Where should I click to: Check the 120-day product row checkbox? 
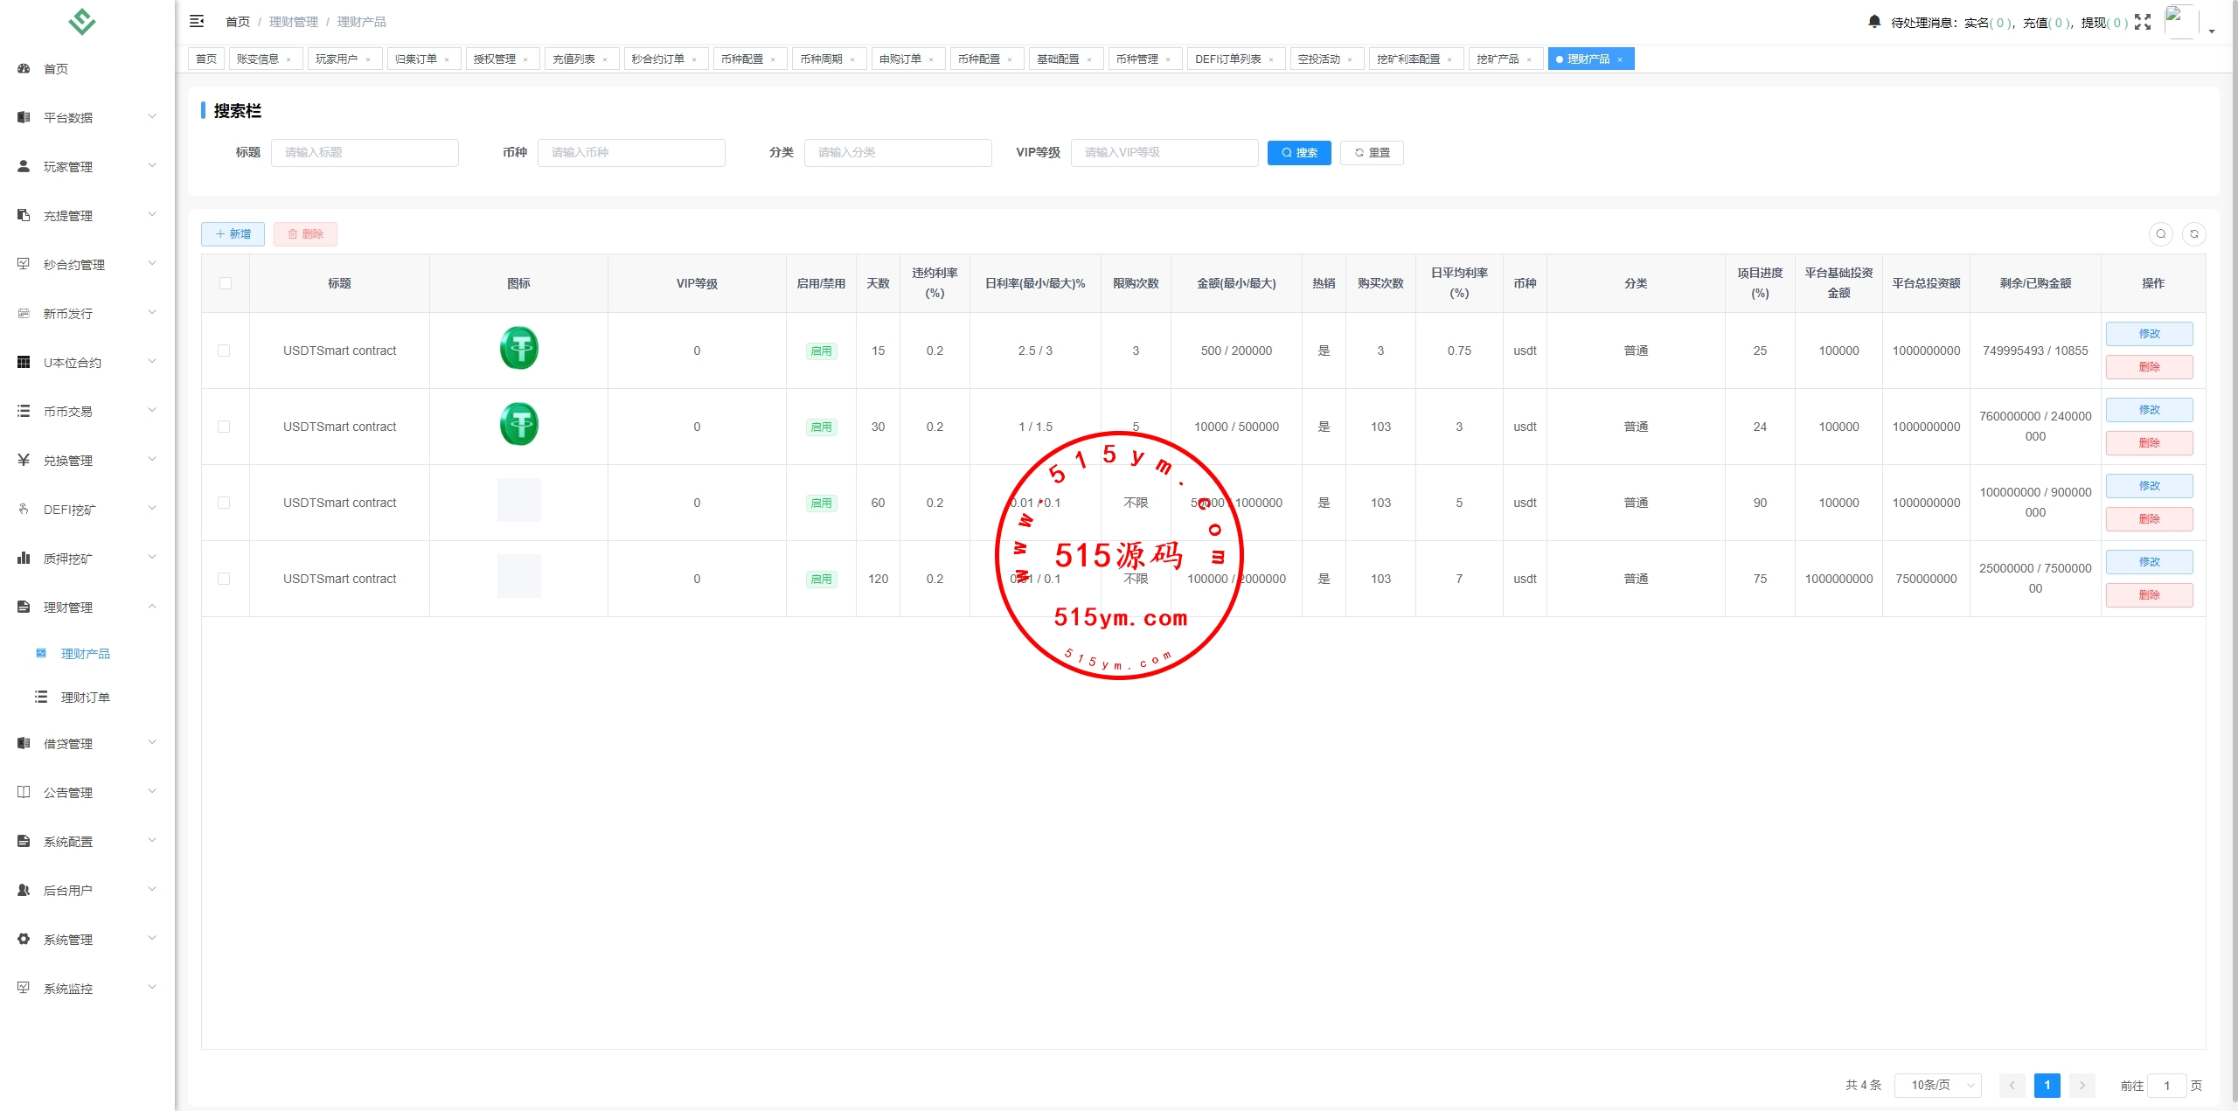pyautogui.click(x=224, y=579)
